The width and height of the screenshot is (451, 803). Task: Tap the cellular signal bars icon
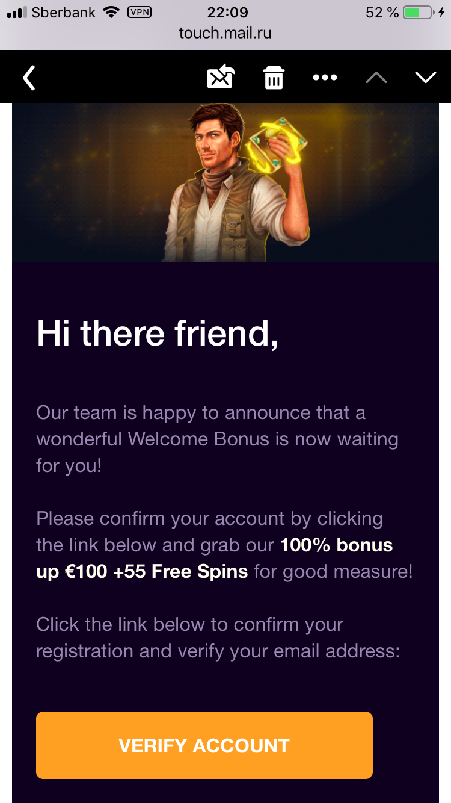click(x=17, y=12)
